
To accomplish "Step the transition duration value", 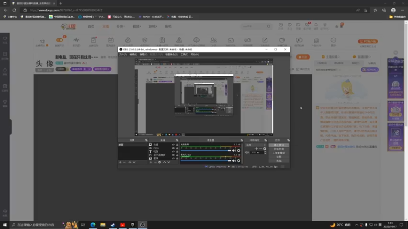I will pyautogui.click(x=265, y=152).
